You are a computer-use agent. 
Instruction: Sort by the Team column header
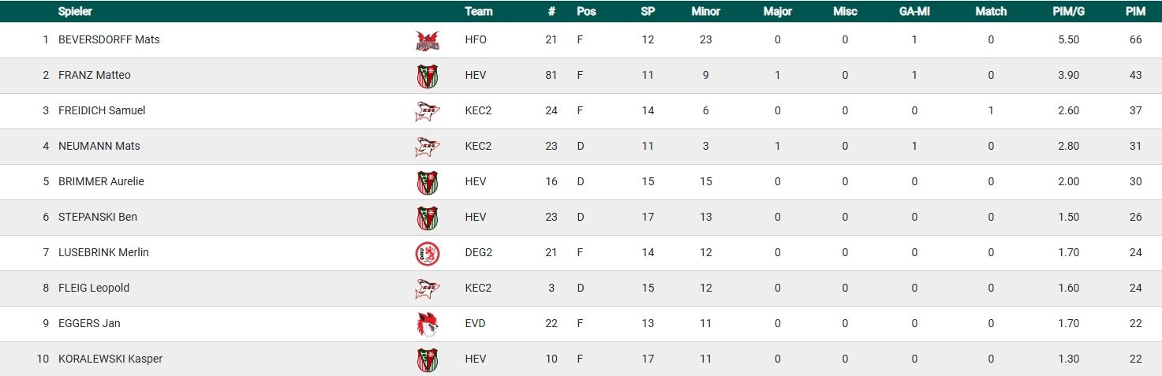(x=479, y=12)
